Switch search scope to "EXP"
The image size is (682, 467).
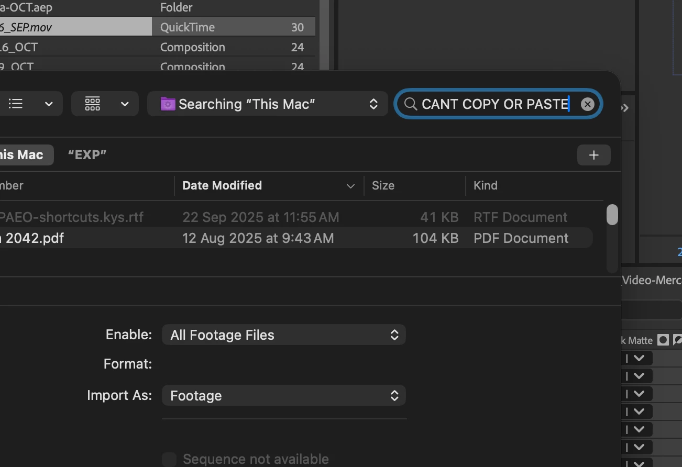87,154
